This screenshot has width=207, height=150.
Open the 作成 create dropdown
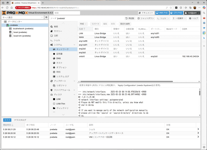[x=83, y=24]
